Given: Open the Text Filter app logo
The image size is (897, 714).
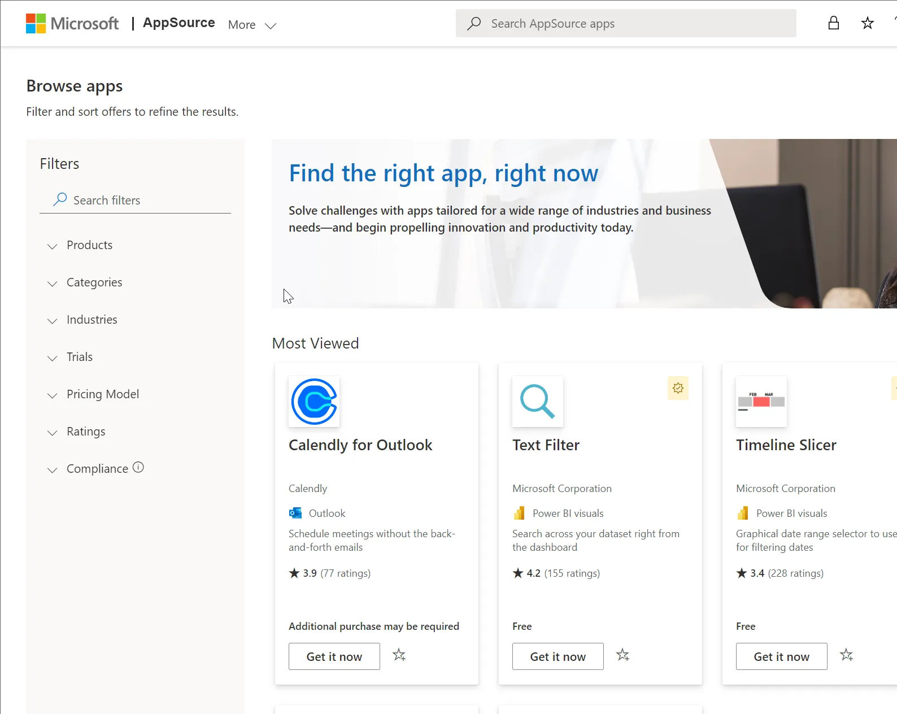Looking at the screenshot, I should point(538,402).
